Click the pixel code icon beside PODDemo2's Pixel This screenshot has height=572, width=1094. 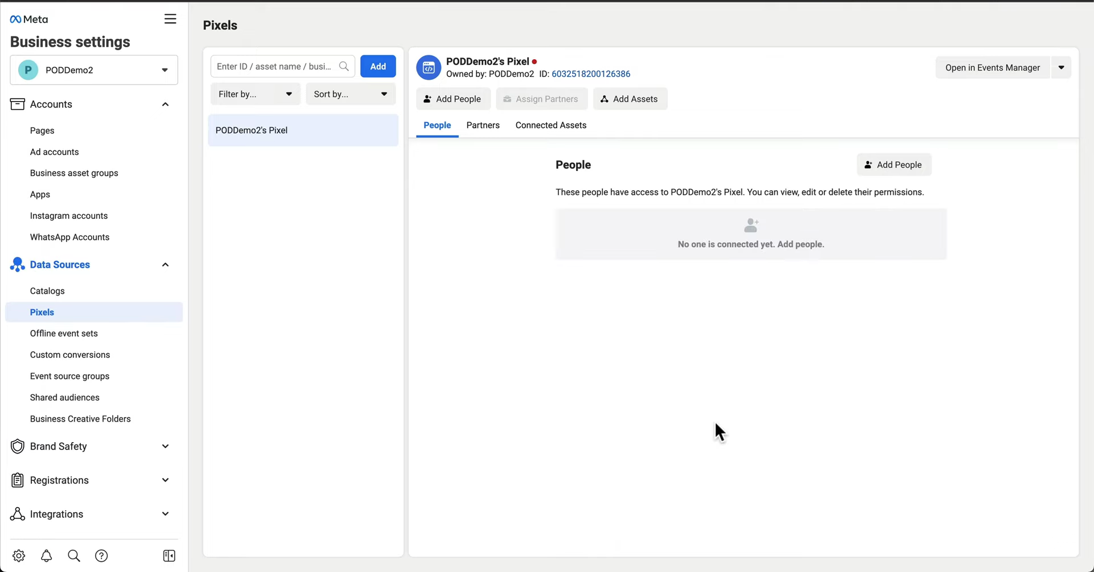(428, 68)
